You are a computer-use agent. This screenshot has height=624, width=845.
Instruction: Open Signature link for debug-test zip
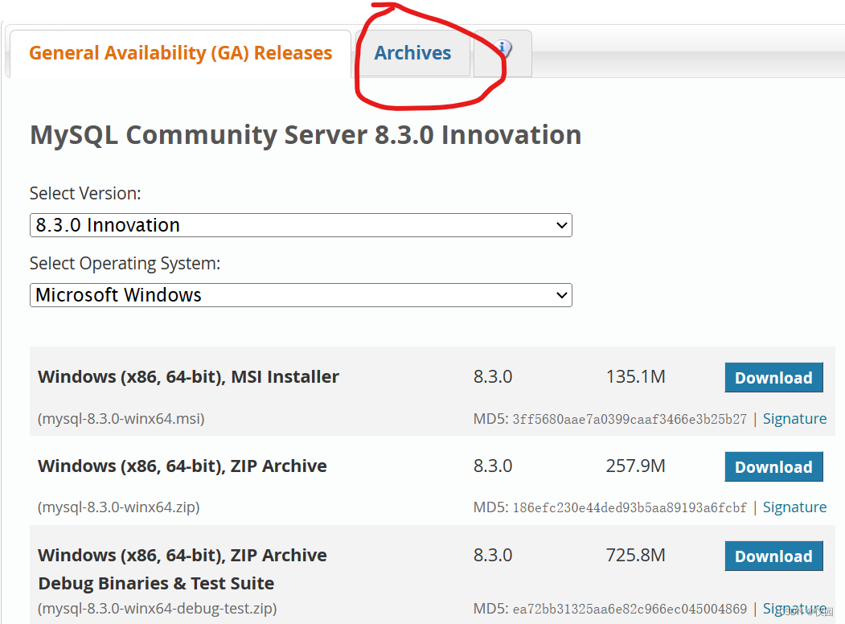click(x=794, y=609)
